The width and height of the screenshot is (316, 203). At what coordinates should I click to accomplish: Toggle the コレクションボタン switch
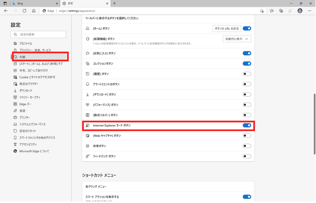[247, 64]
